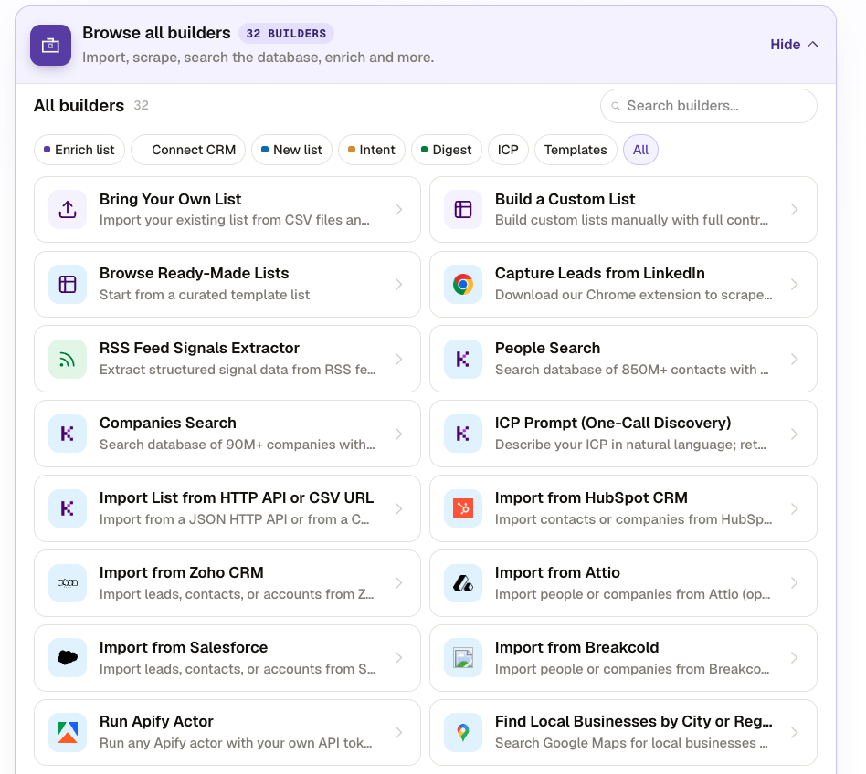Open the Import from Zoho CRM chevron

(x=399, y=583)
